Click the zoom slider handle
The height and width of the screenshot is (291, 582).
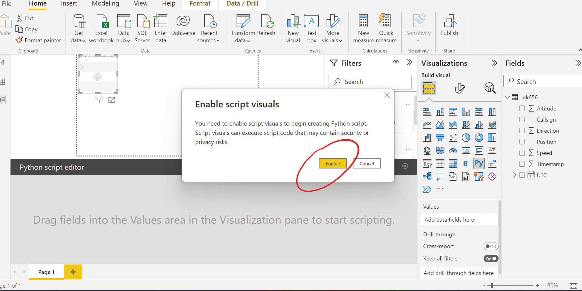pyautogui.click(x=492, y=286)
